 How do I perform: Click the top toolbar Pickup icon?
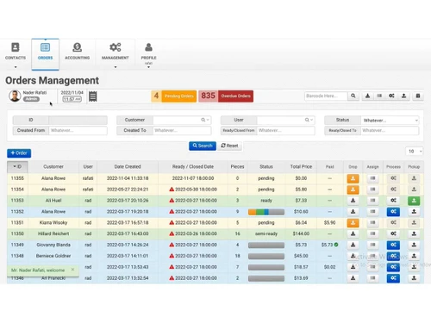pyautogui.click(x=403, y=96)
